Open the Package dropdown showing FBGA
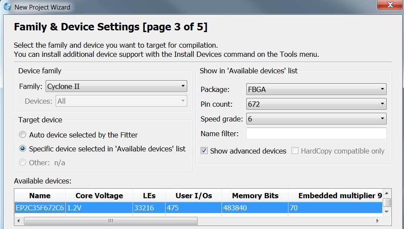The image size is (404, 229). click(x=316, y=89)
